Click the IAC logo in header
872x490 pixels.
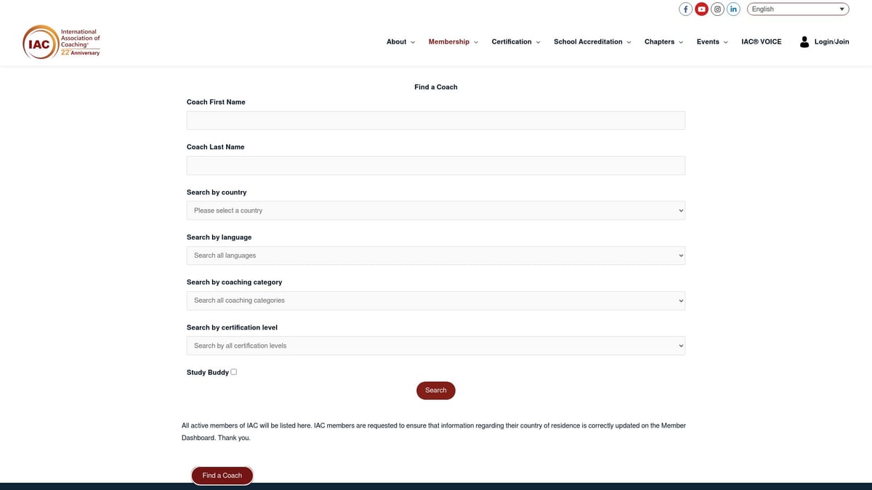(61, 42)
